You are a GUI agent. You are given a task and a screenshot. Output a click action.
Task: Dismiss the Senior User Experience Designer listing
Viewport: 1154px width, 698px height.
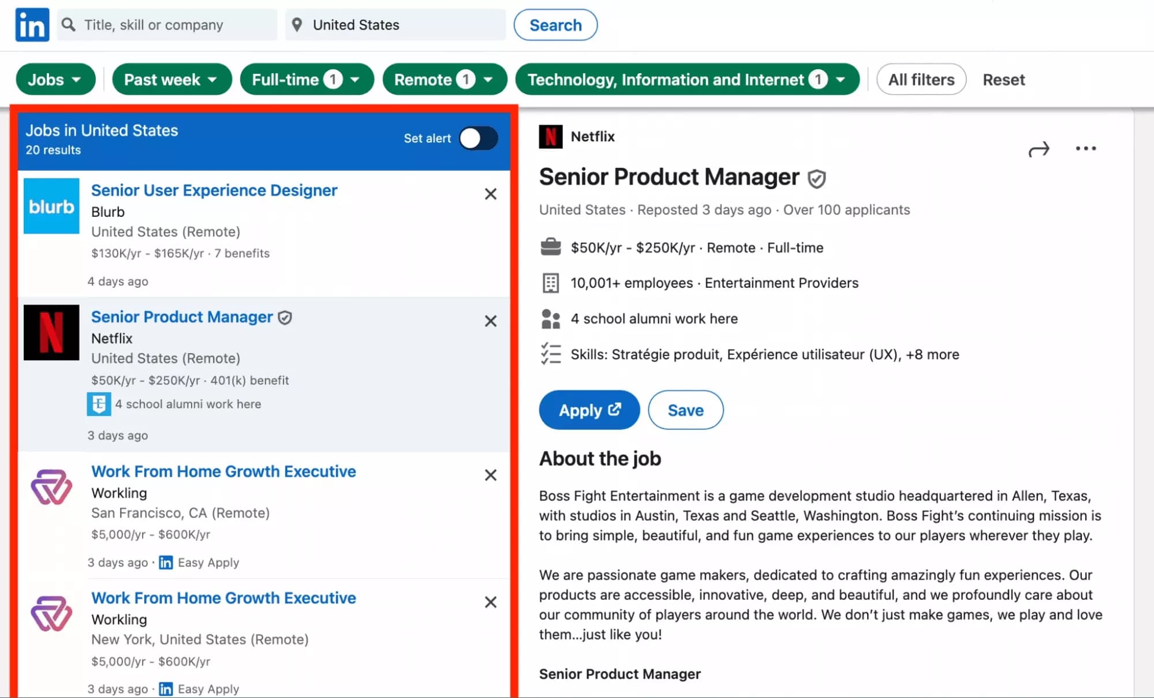[490, 194]
